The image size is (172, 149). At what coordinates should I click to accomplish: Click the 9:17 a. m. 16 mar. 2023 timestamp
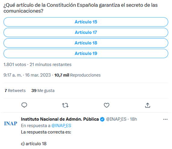(x=27, y=75)
